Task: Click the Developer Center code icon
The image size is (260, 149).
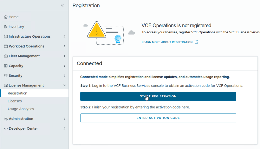Action: click(6, 129)
